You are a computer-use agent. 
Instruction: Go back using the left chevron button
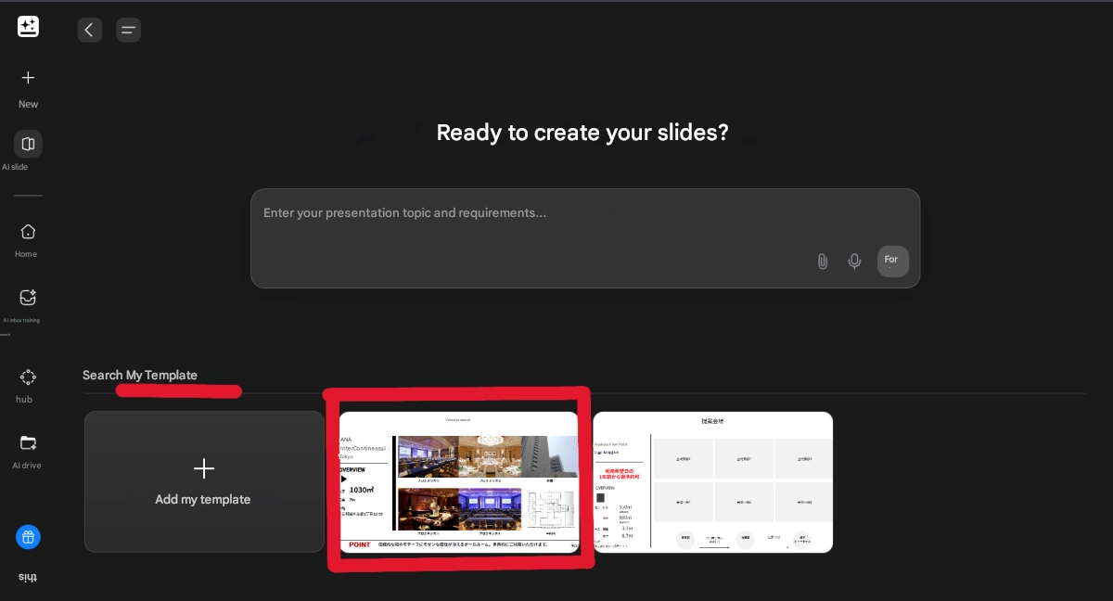pyautogui.click(x=89, y=30)
